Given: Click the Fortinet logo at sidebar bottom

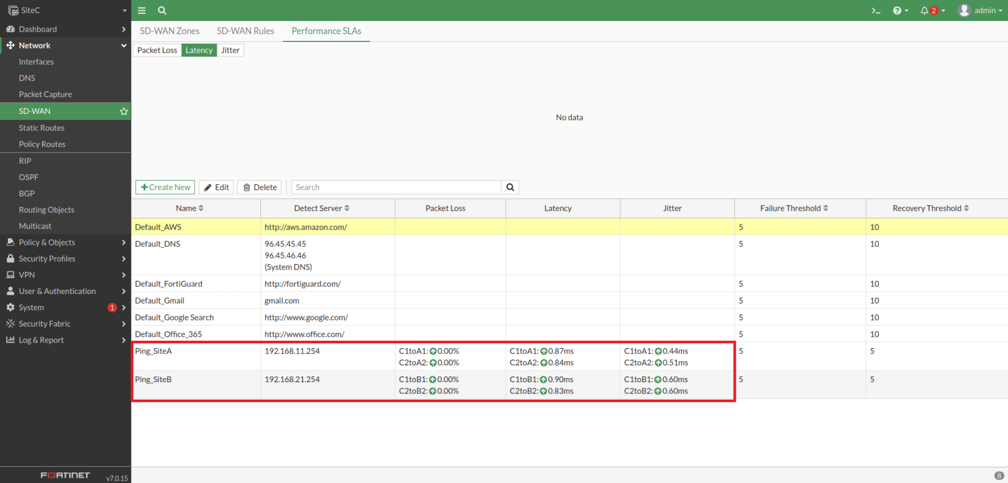Looking at the screenshot, I should (x=65, y=475).
